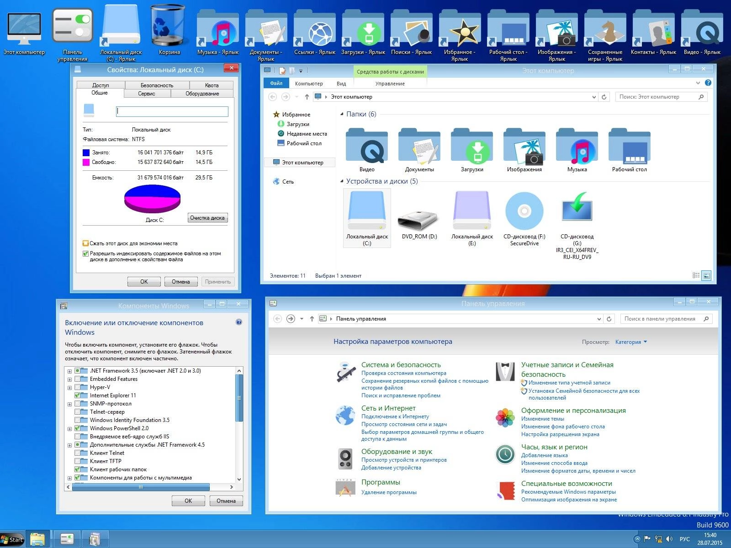Toggle Embedded Features checkbox
Image resolution: width=731 pixels, height=548 pixels.
pyautogui.click(x=78, y=379)
